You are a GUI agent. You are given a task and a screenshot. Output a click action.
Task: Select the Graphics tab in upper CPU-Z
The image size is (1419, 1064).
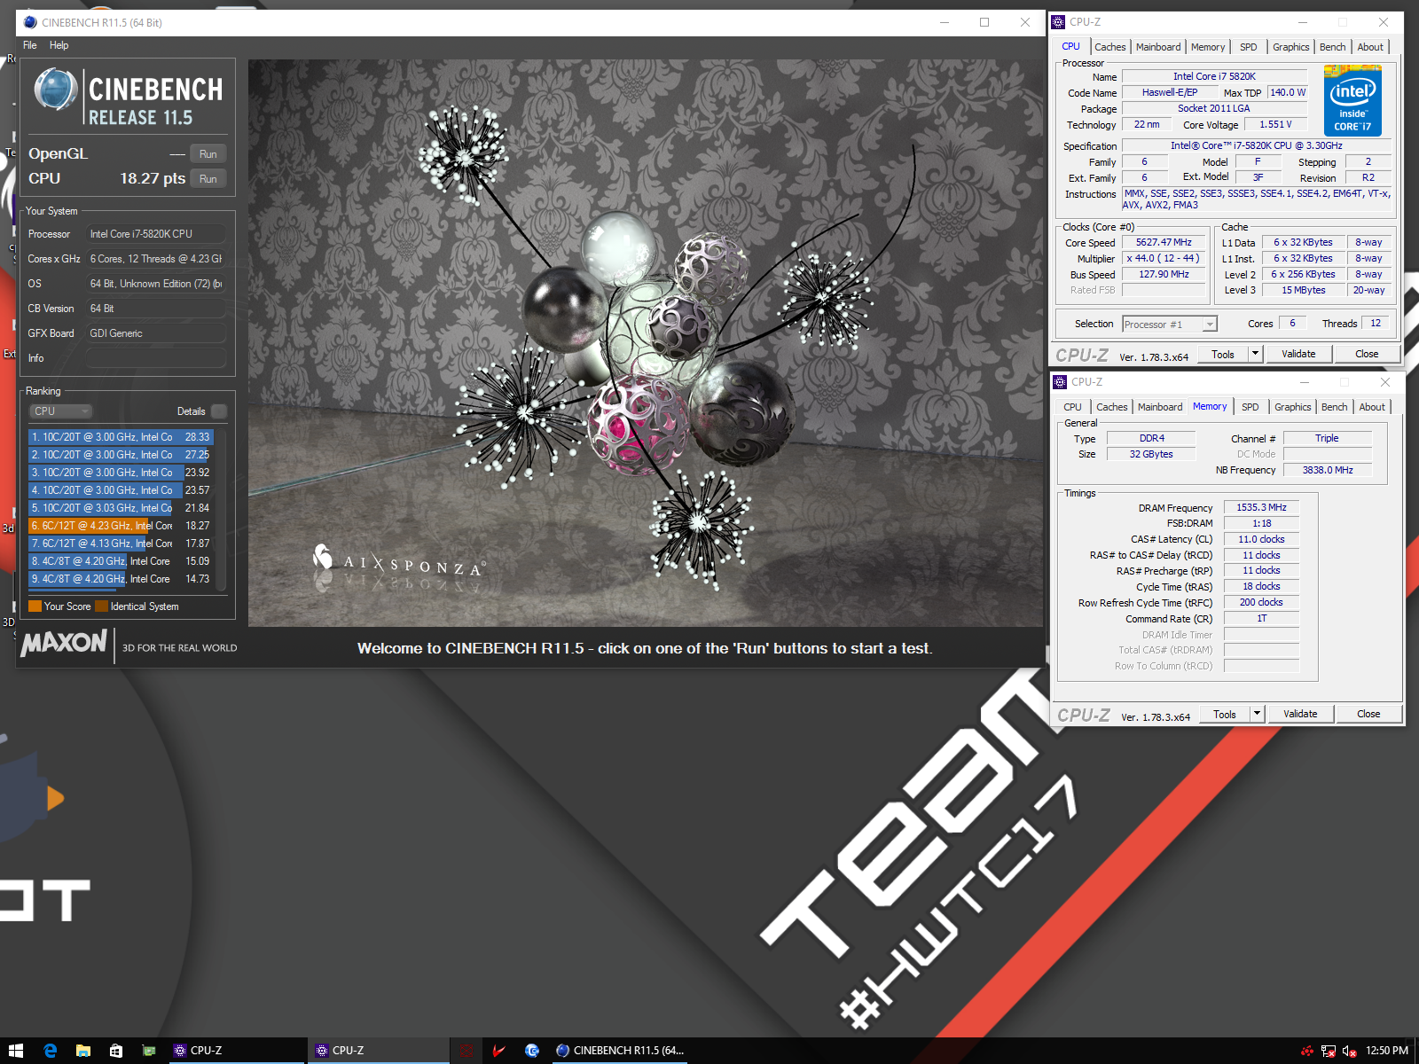[1290, 47]
